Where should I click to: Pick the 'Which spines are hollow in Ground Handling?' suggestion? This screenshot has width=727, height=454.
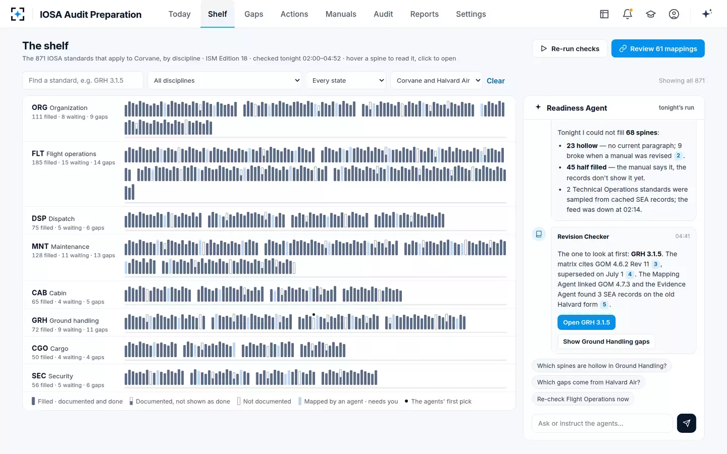coord(602,366)
